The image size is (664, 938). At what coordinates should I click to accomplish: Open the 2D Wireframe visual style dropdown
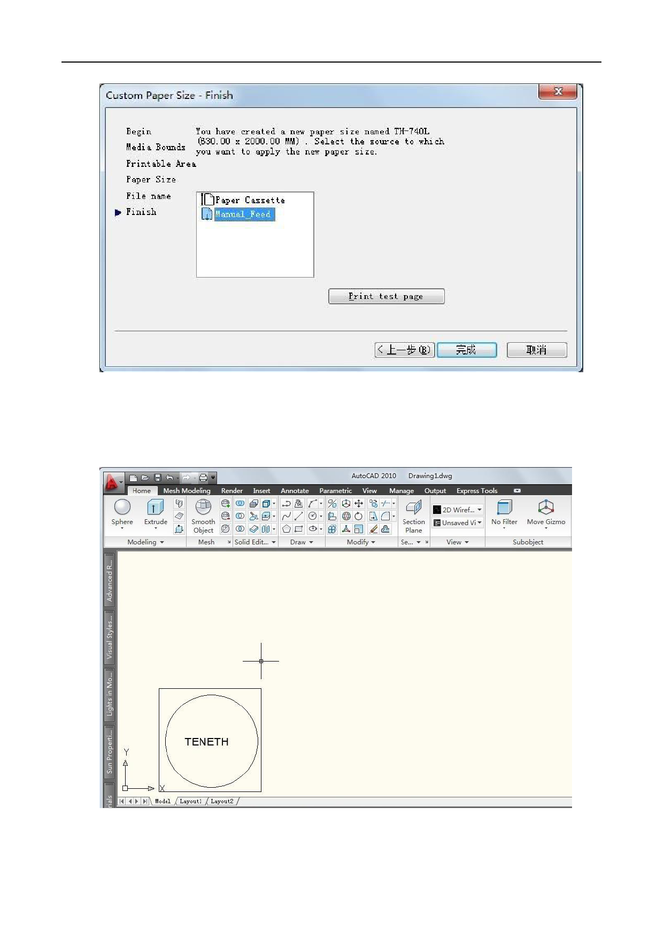point(458,510)
